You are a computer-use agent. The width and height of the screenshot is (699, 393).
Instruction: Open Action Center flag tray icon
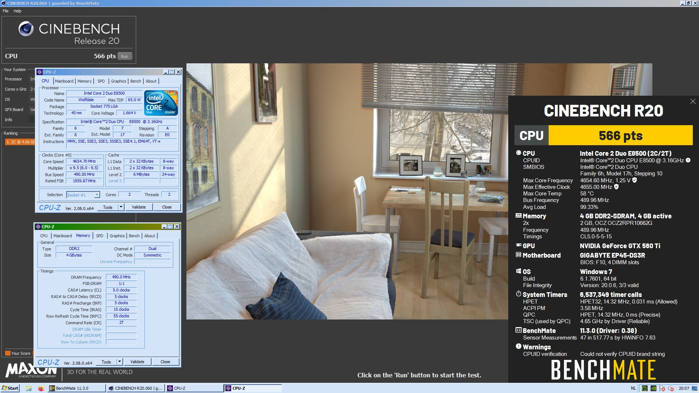[662, 388]
